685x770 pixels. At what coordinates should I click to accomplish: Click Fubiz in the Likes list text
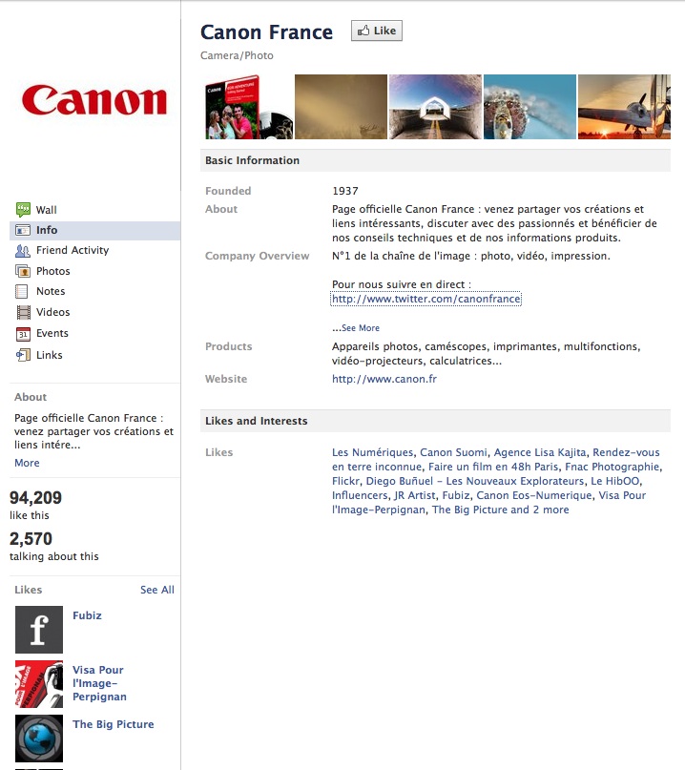point(456,495)
